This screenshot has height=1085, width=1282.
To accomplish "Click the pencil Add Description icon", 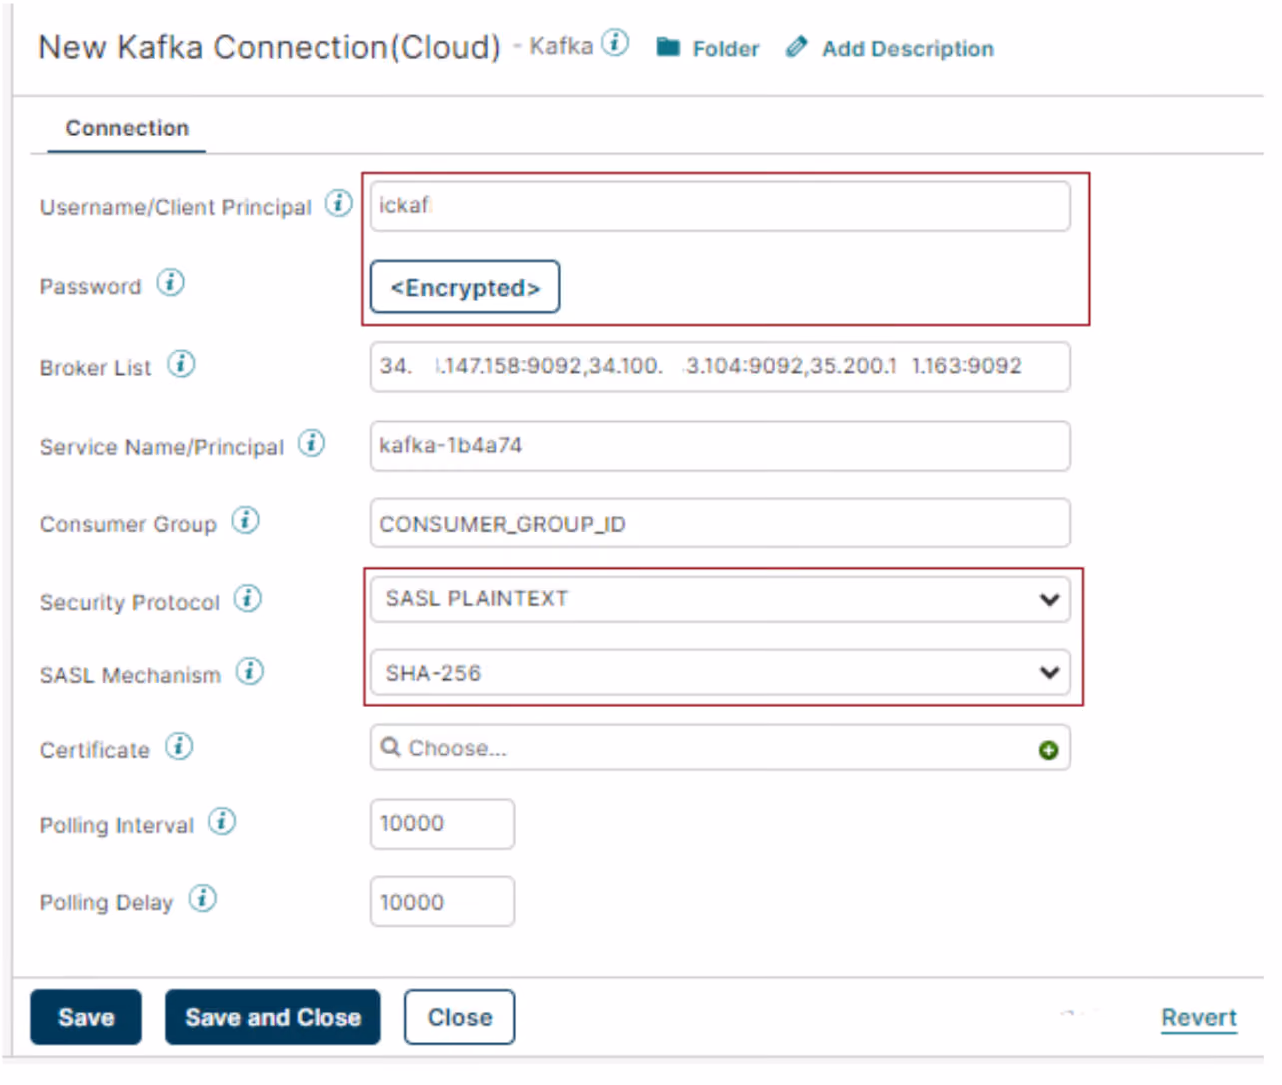I will tap(796, 47).
